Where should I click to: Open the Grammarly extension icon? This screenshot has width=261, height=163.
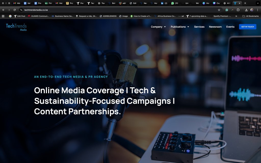point(227,10)
